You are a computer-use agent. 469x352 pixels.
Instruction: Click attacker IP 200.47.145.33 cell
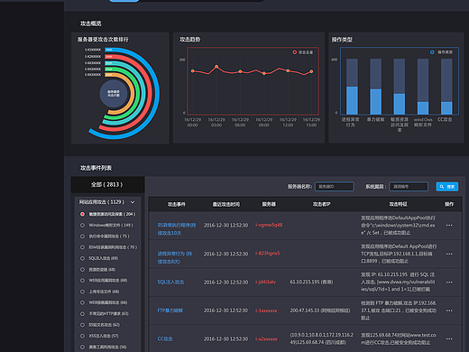320,310
